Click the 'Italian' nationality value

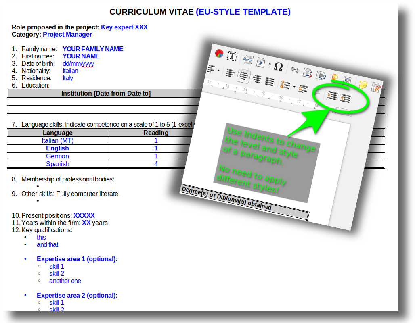click(70, 71)
